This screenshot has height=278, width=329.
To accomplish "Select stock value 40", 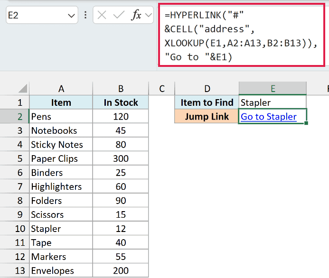I will coord(121,242).
